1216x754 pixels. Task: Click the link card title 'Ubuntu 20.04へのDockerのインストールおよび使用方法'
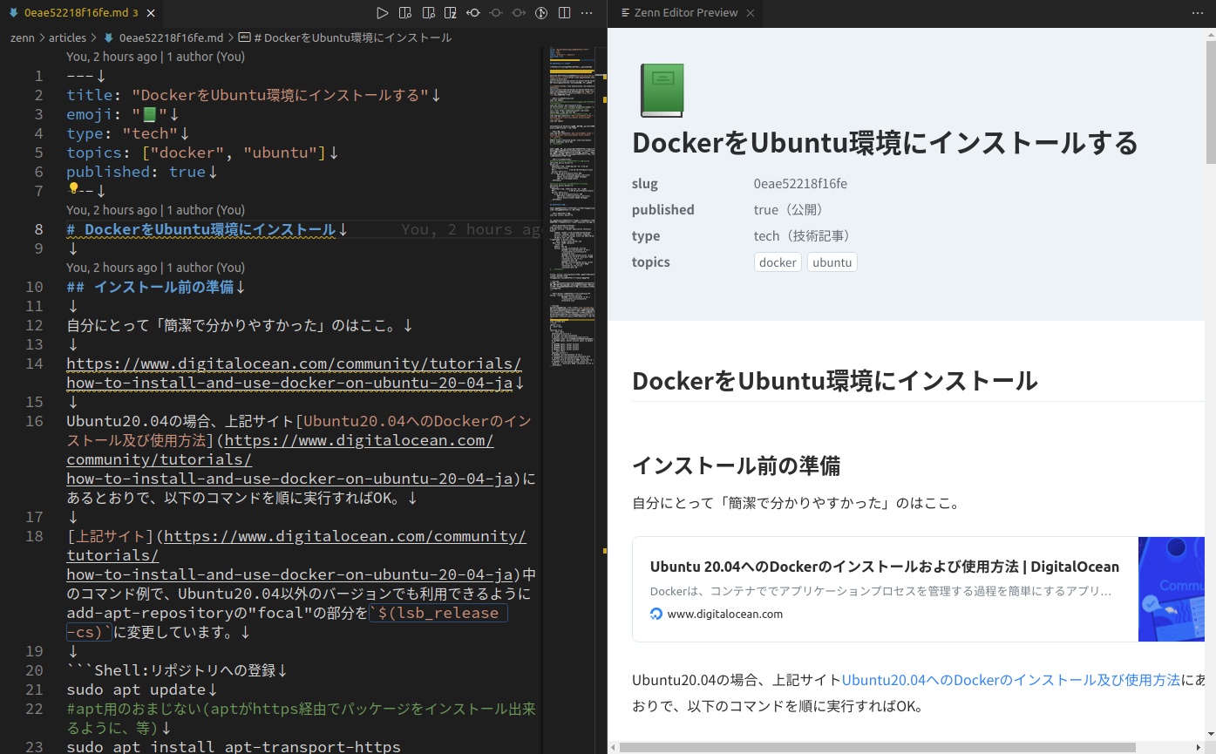click(885, 567)
